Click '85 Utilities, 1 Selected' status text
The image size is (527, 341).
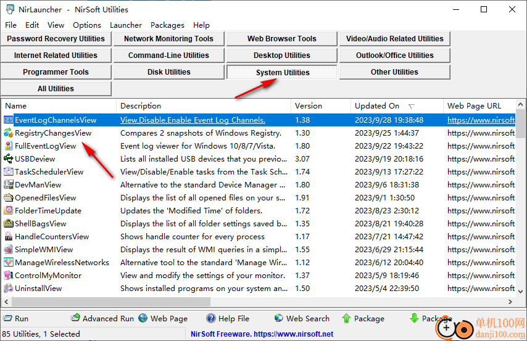pos(41,334)
